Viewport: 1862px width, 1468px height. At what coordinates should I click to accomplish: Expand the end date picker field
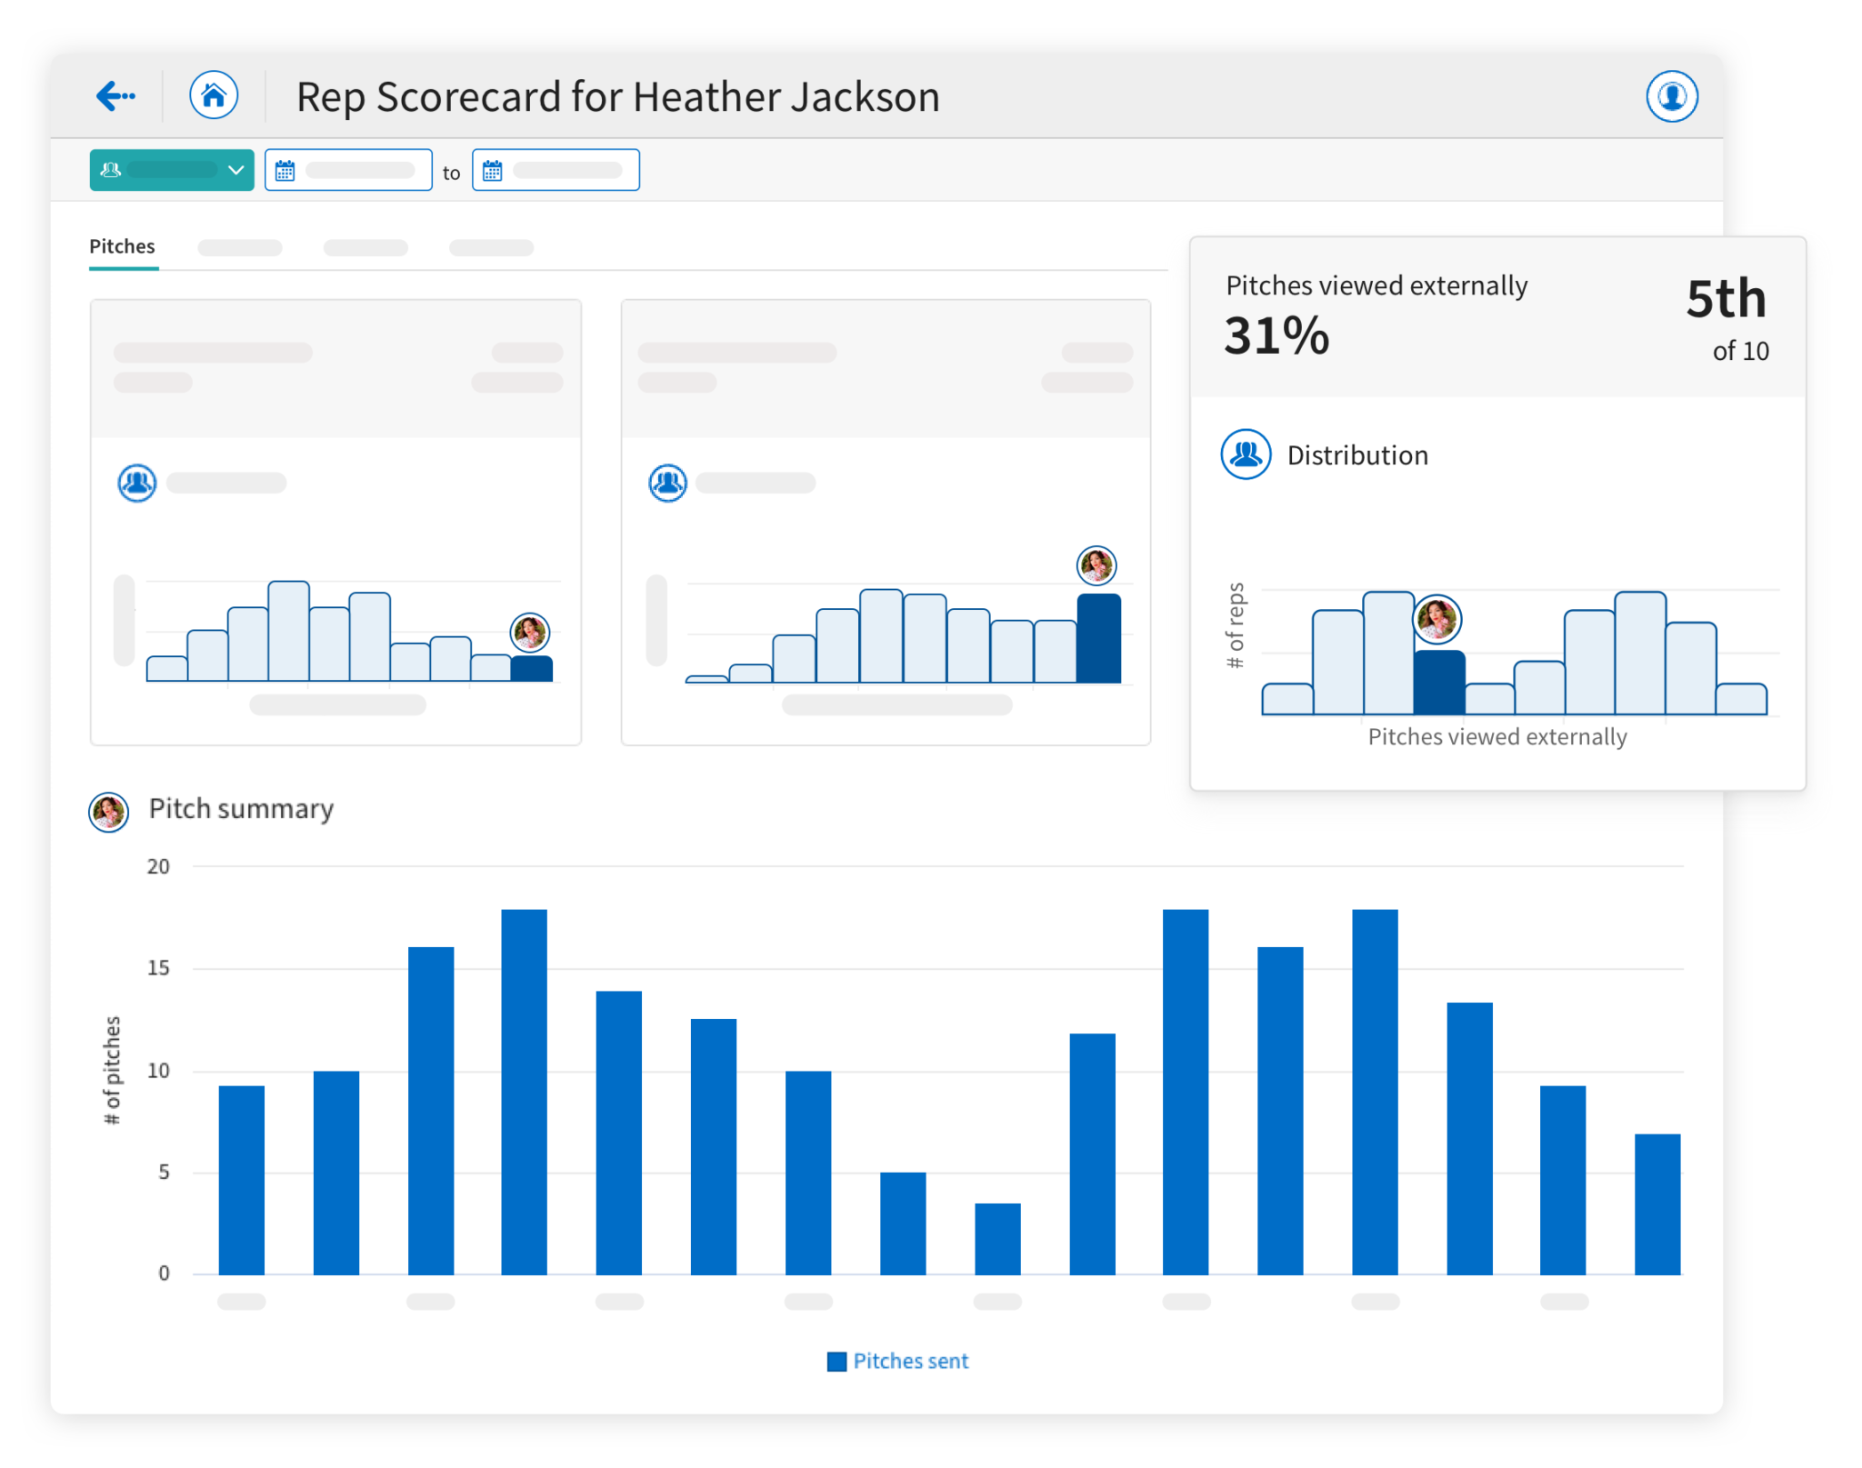pyautogui.click(x=556, y=169)
